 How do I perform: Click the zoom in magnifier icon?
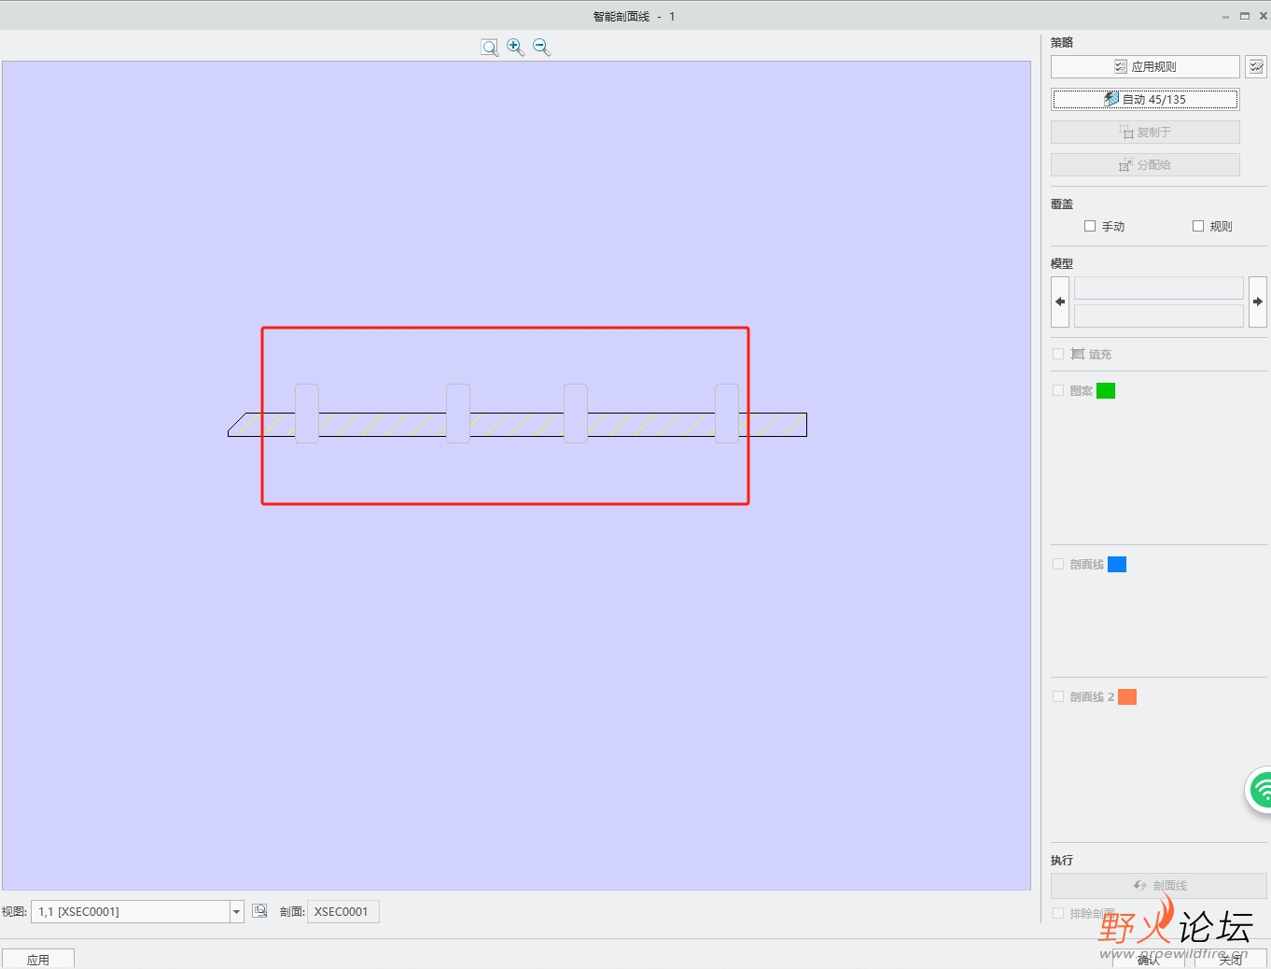coord(515,48)
